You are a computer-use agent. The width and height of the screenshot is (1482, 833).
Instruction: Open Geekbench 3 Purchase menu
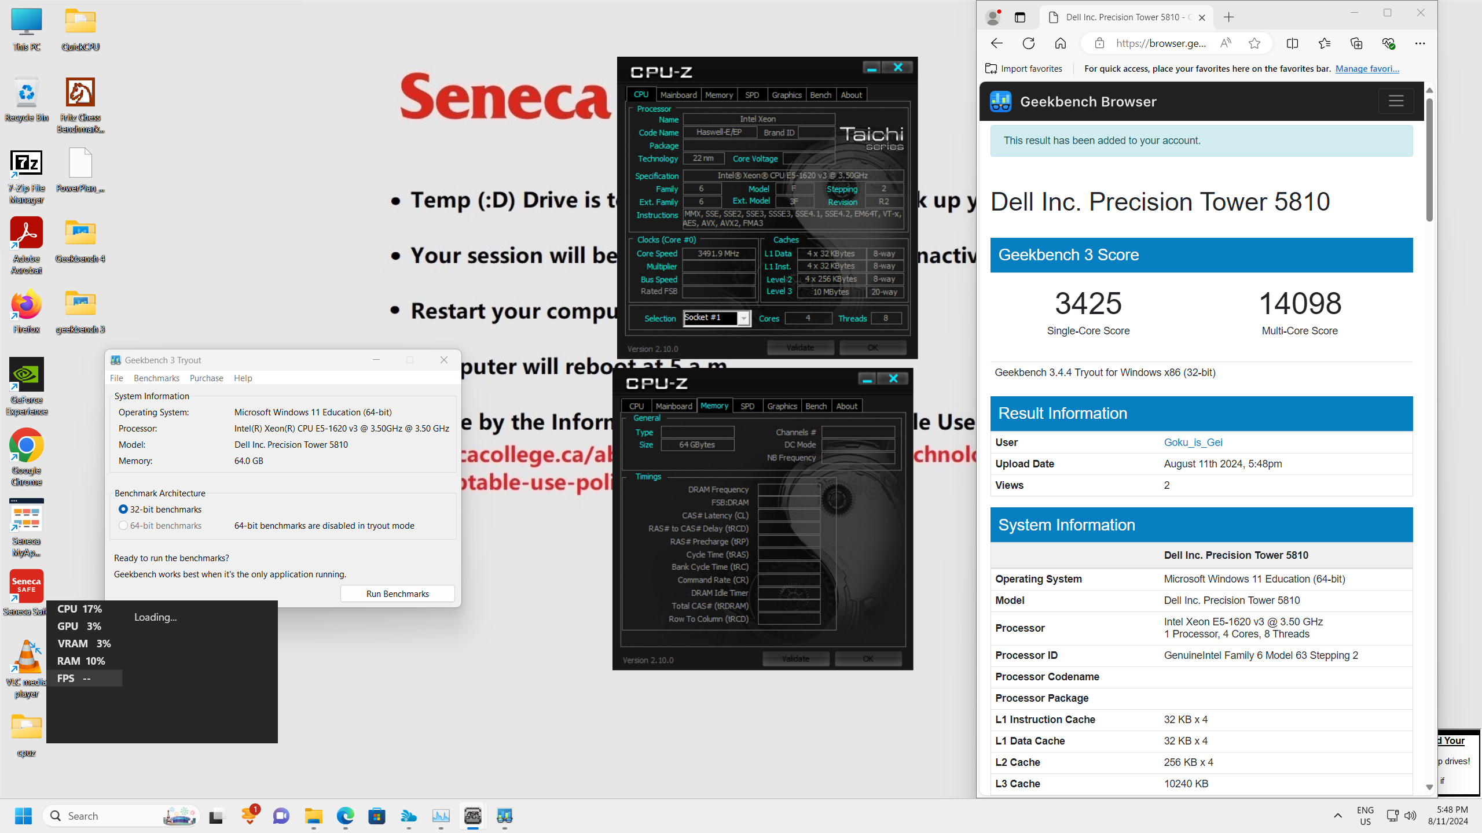206,378
